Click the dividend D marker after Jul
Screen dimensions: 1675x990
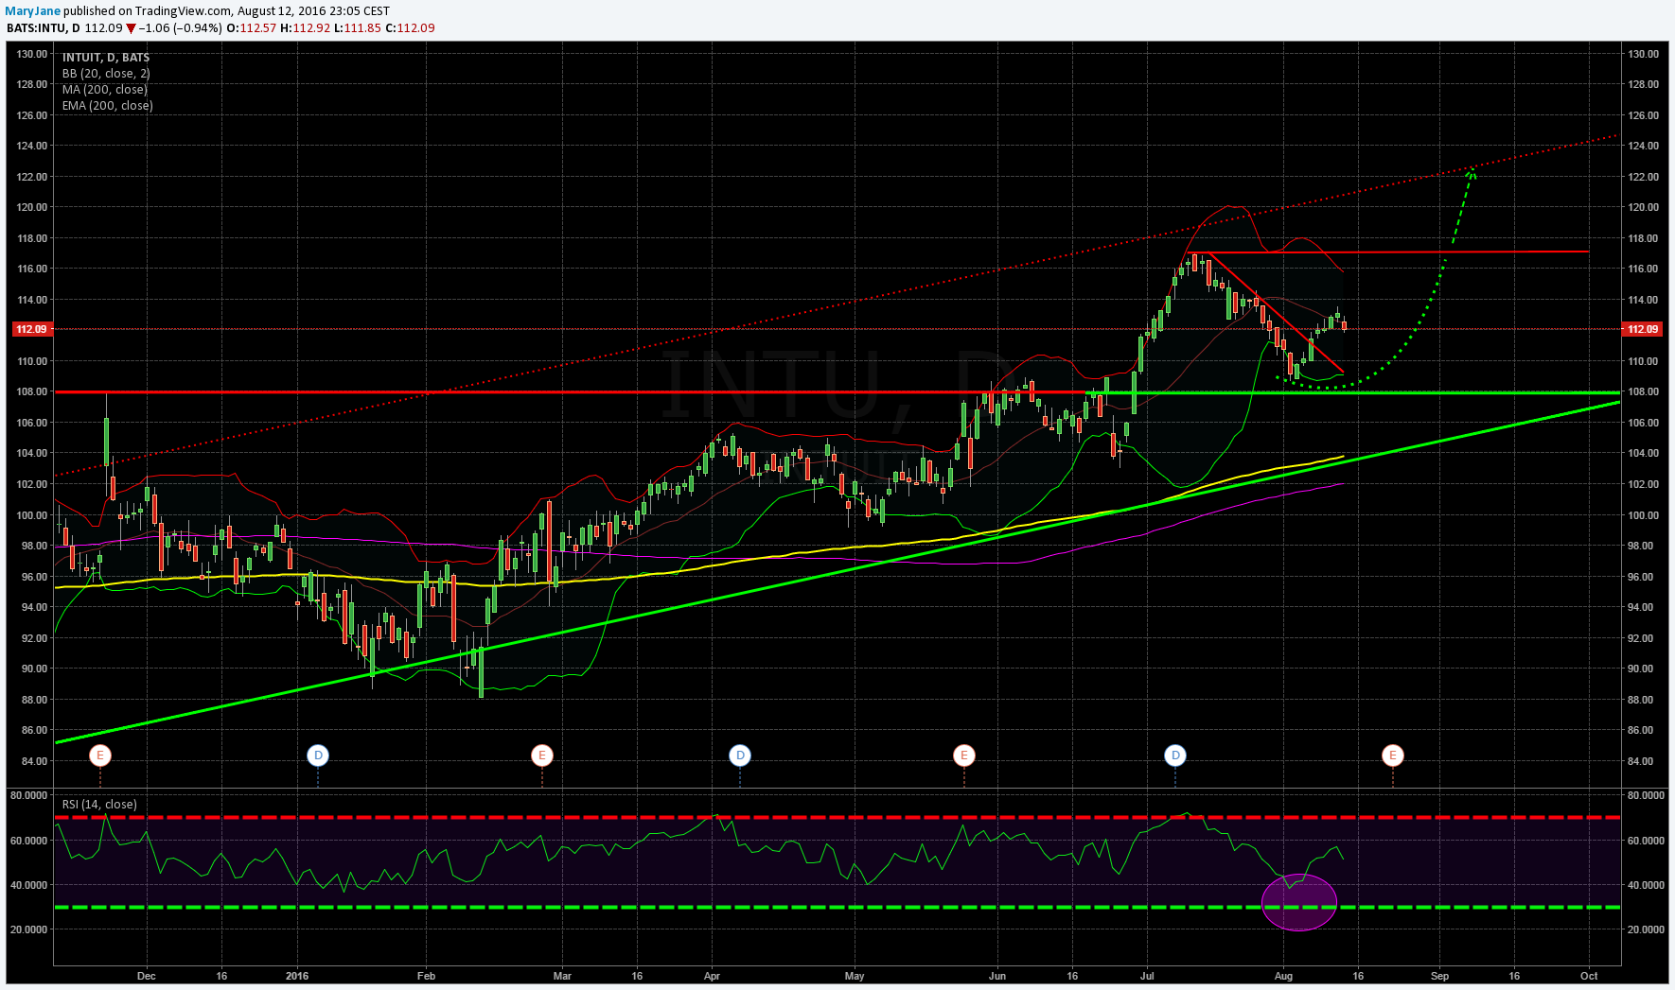(1175, 756)
